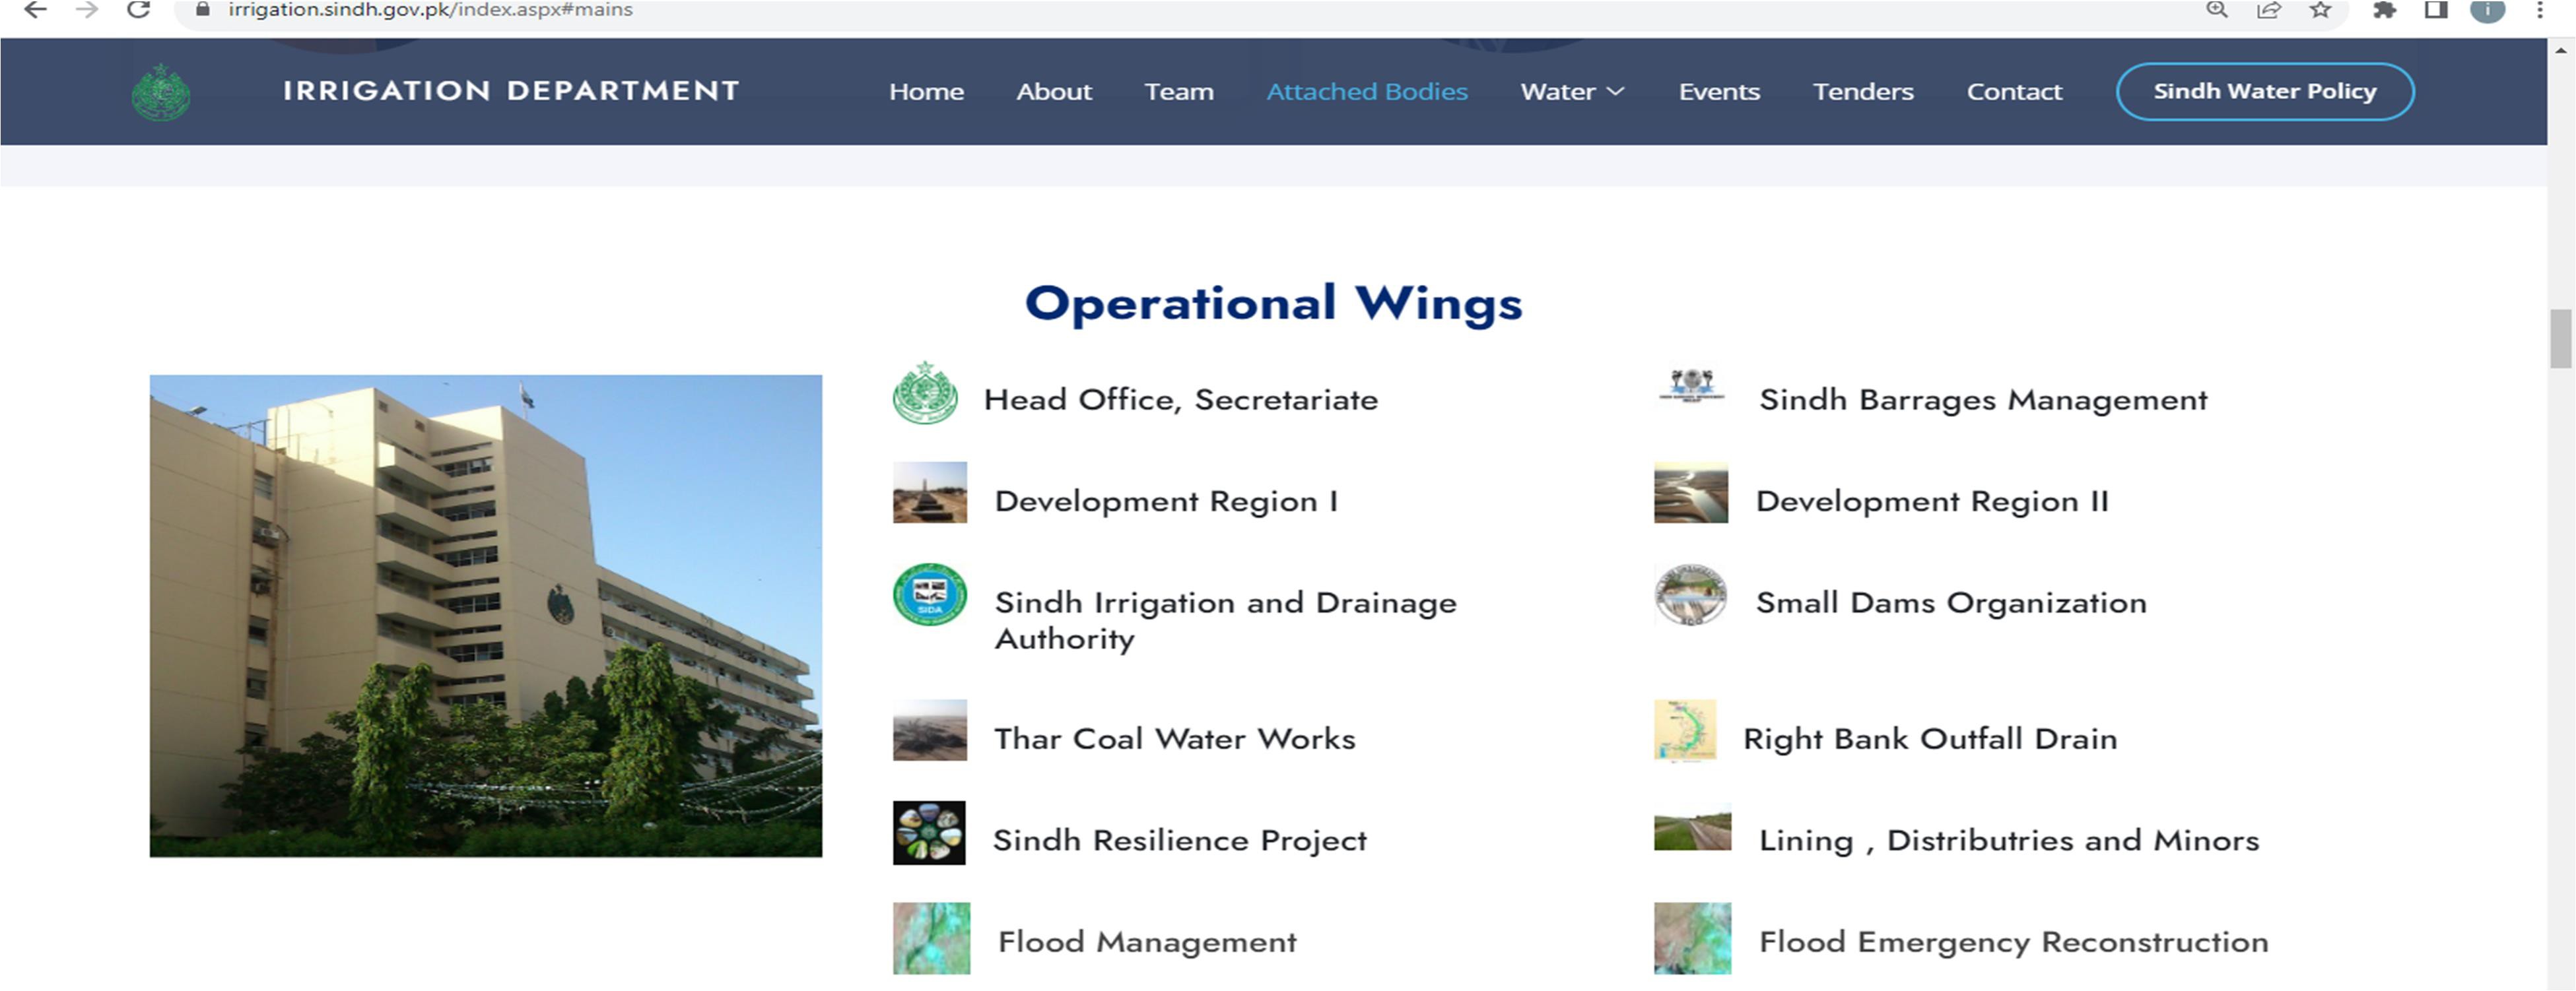The width and height of the screenshot is (2576, 991).
Task: Open the Thar Coal Water Works link
Action: (x=1174, y=739)
